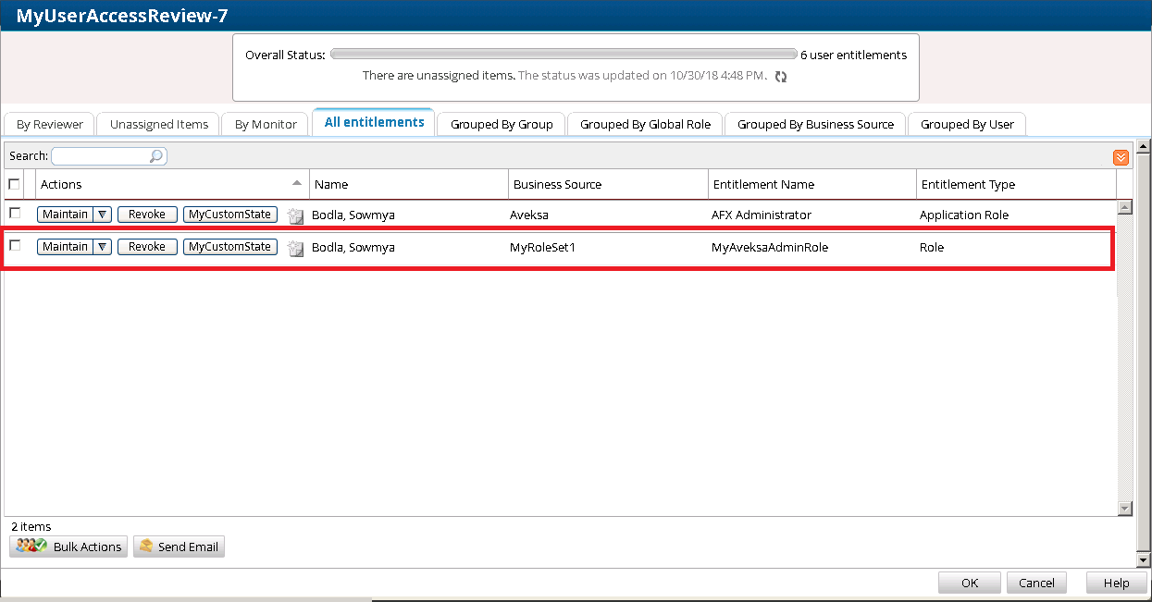Open Maintain dropdown in AFX Administrator row
1152x602 pixels.
[103, 215]
